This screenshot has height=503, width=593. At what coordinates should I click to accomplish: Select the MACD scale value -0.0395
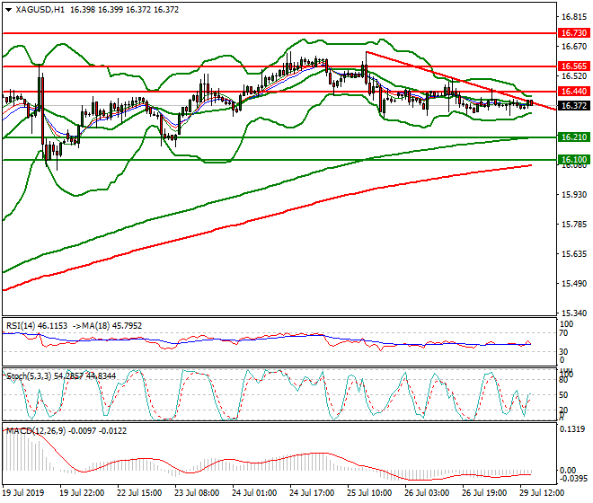573,478
